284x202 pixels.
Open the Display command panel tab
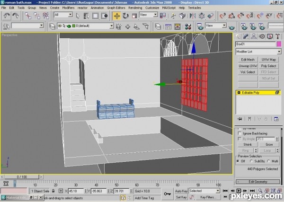(x=270, y=36)
